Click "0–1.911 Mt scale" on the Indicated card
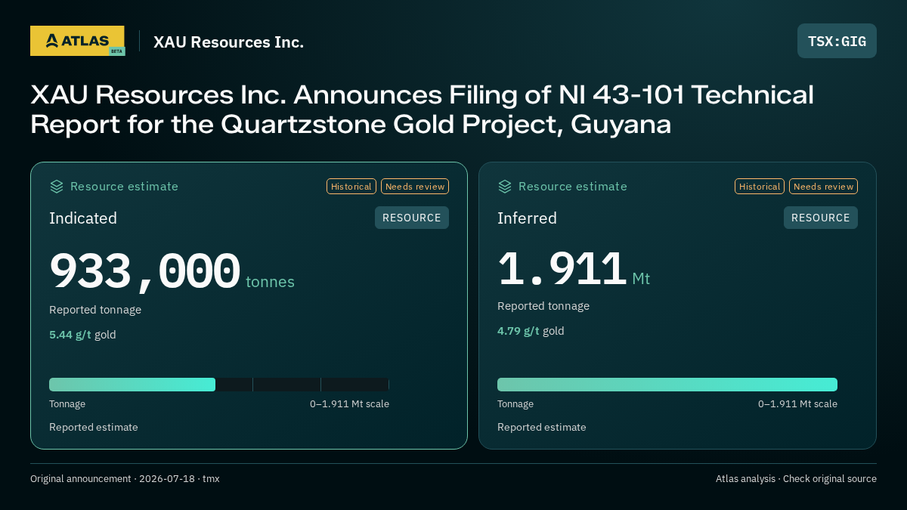Viewport: 907px width, 510px height. pos(349,404)
